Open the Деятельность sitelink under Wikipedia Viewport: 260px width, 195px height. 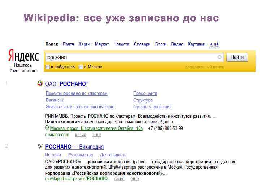pyautogui.click(x=113, y=155)
